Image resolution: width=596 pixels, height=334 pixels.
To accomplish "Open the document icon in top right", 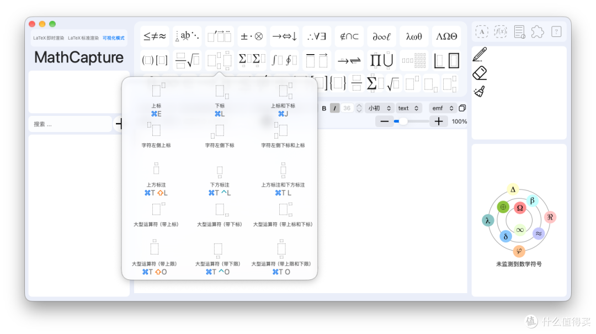I will [x=519, y=31].
